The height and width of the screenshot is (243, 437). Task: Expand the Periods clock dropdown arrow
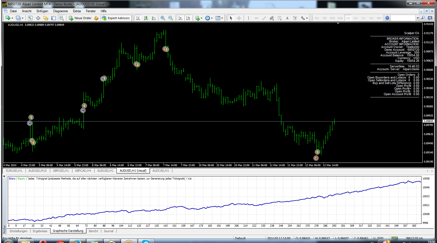click(212, 18)
